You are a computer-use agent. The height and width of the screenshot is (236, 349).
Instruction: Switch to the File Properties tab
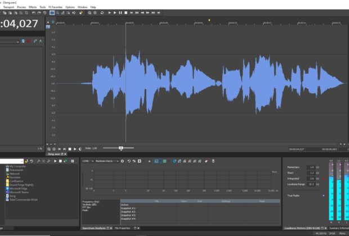coord(123,228)
